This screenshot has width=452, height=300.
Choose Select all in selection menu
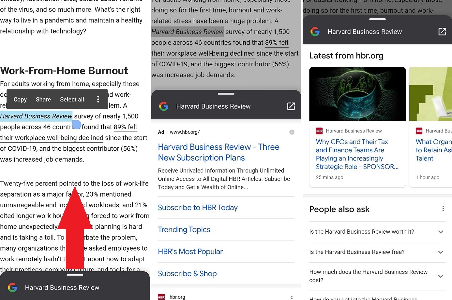click(72, 99)
